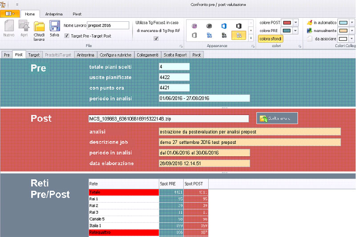Click the Salva floppy disk icon

tap(55, 29)
